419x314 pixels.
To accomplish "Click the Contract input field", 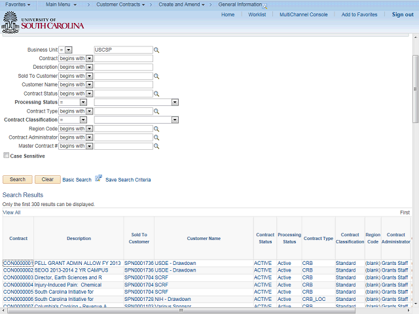I will click(x=124, y=58).
